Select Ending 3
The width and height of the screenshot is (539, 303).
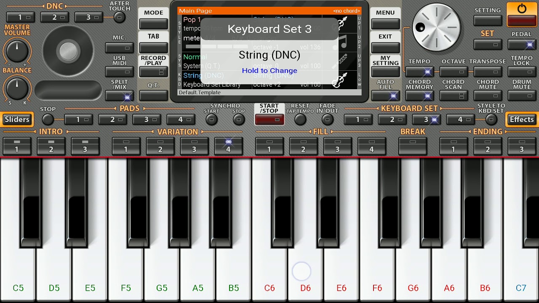click(x=522, y=146)
